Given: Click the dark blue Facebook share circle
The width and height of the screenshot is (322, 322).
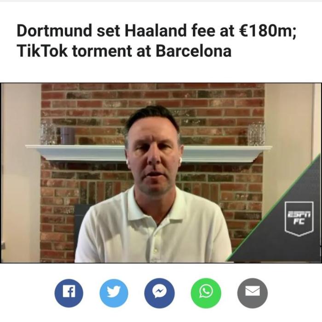Looking at the screenshot, I should [x=69, y=293].
